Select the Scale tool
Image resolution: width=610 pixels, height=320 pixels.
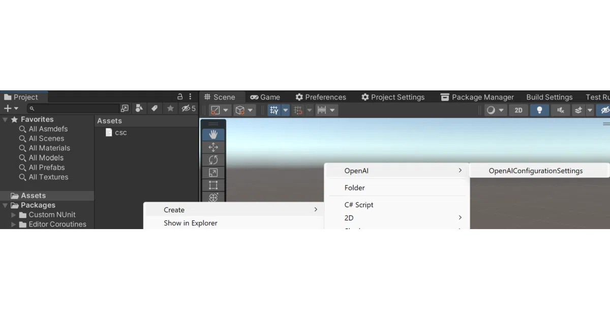click(x=213, y=173)
